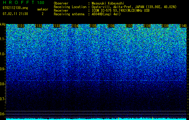The width and height of the screenshot is (189, 120).
Task: Click the 2134 time marker
Action: pyautogui.click(x=75, y=26)
